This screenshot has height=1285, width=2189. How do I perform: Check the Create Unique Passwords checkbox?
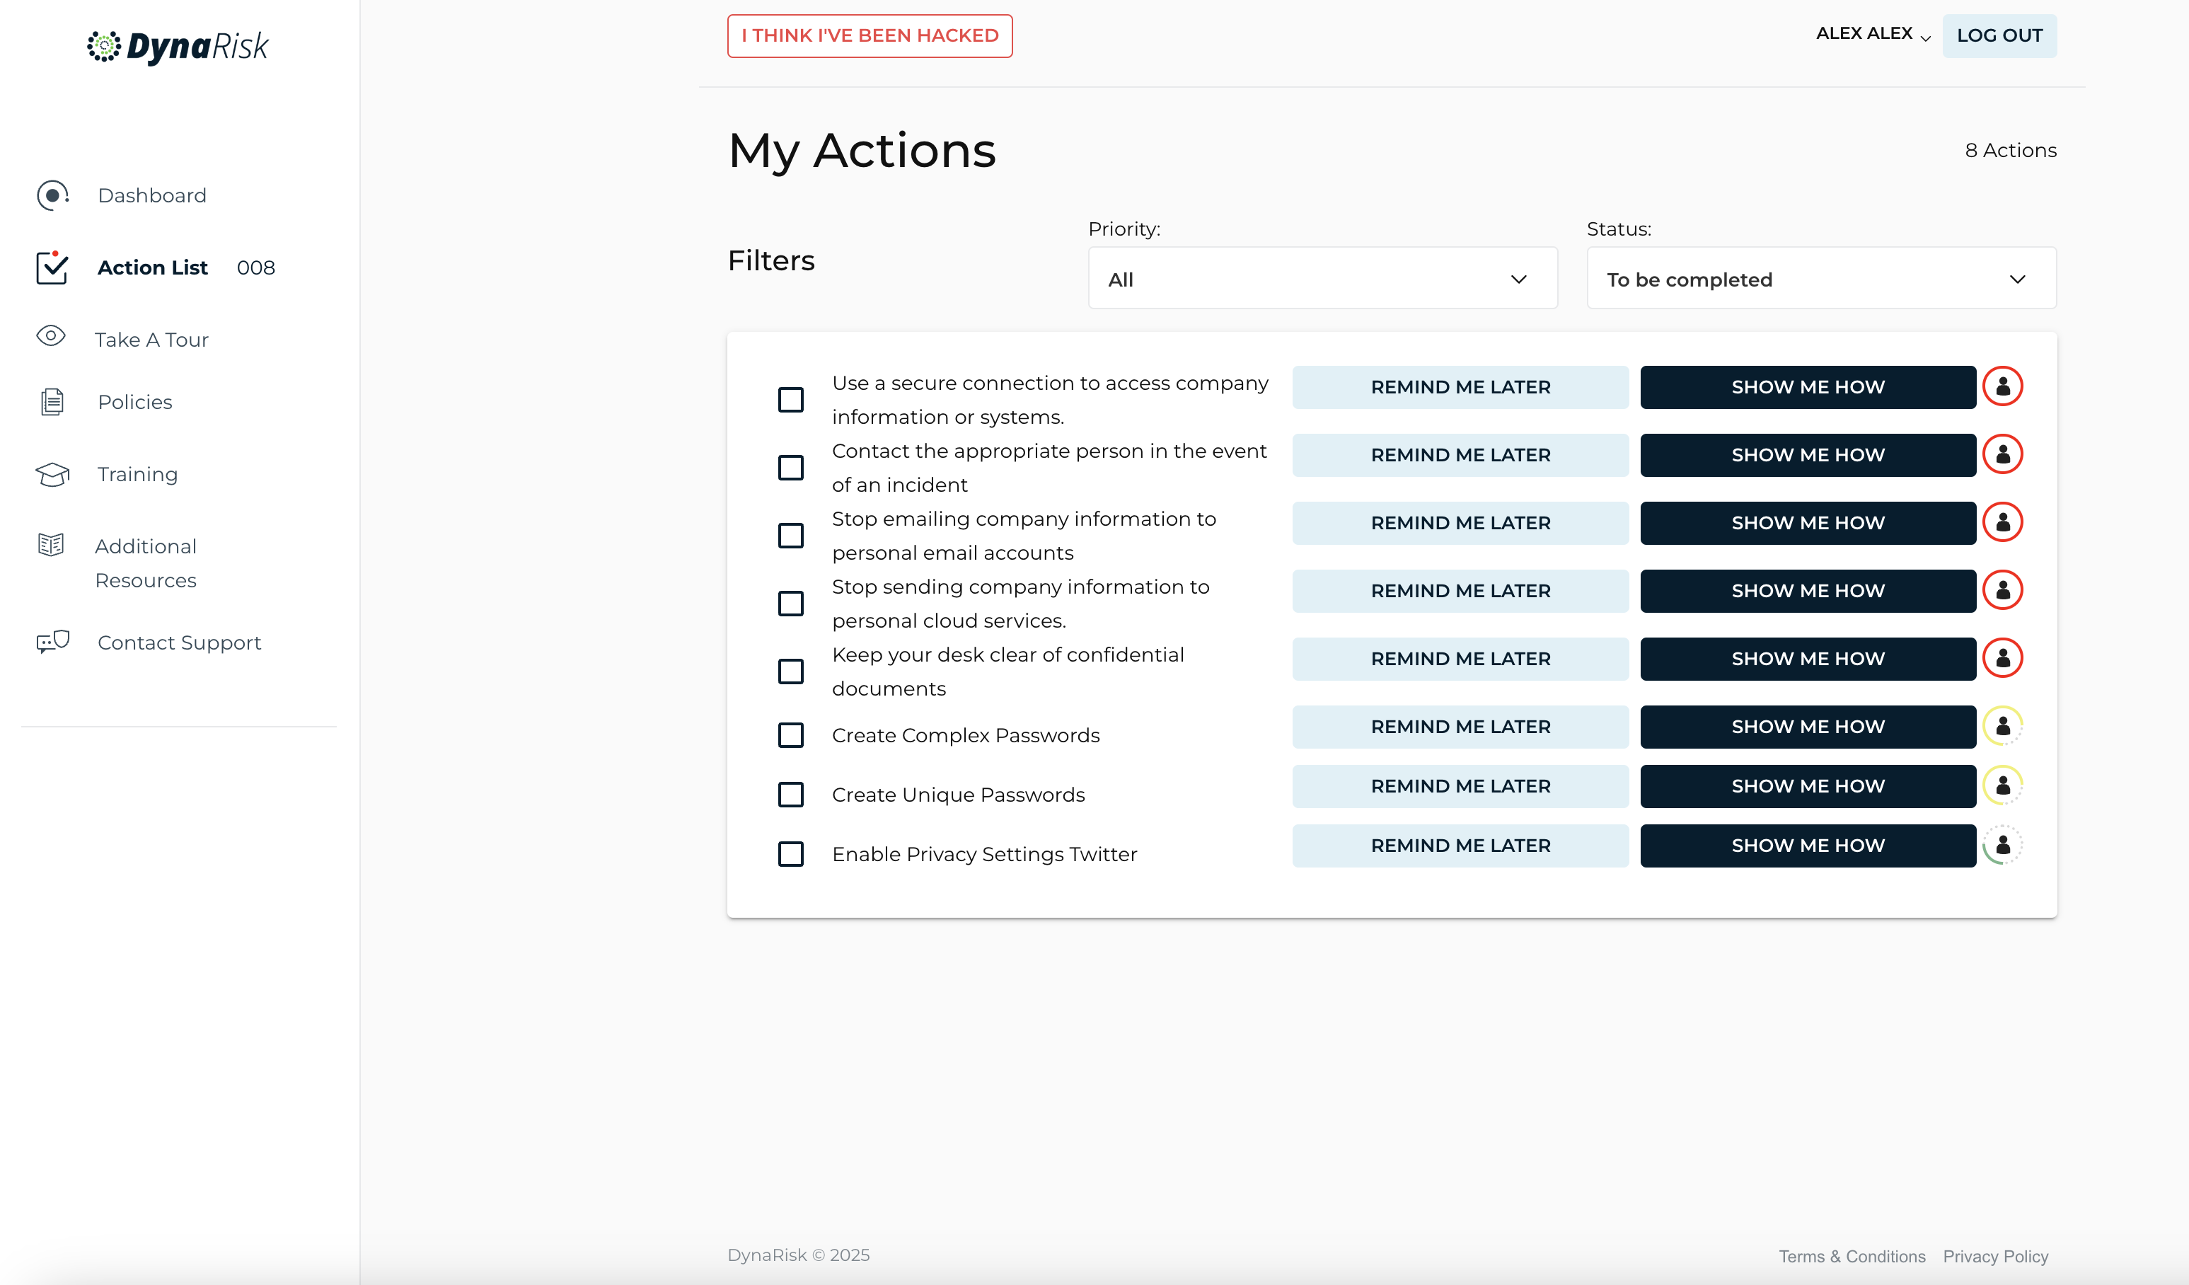tap(790, 795)
